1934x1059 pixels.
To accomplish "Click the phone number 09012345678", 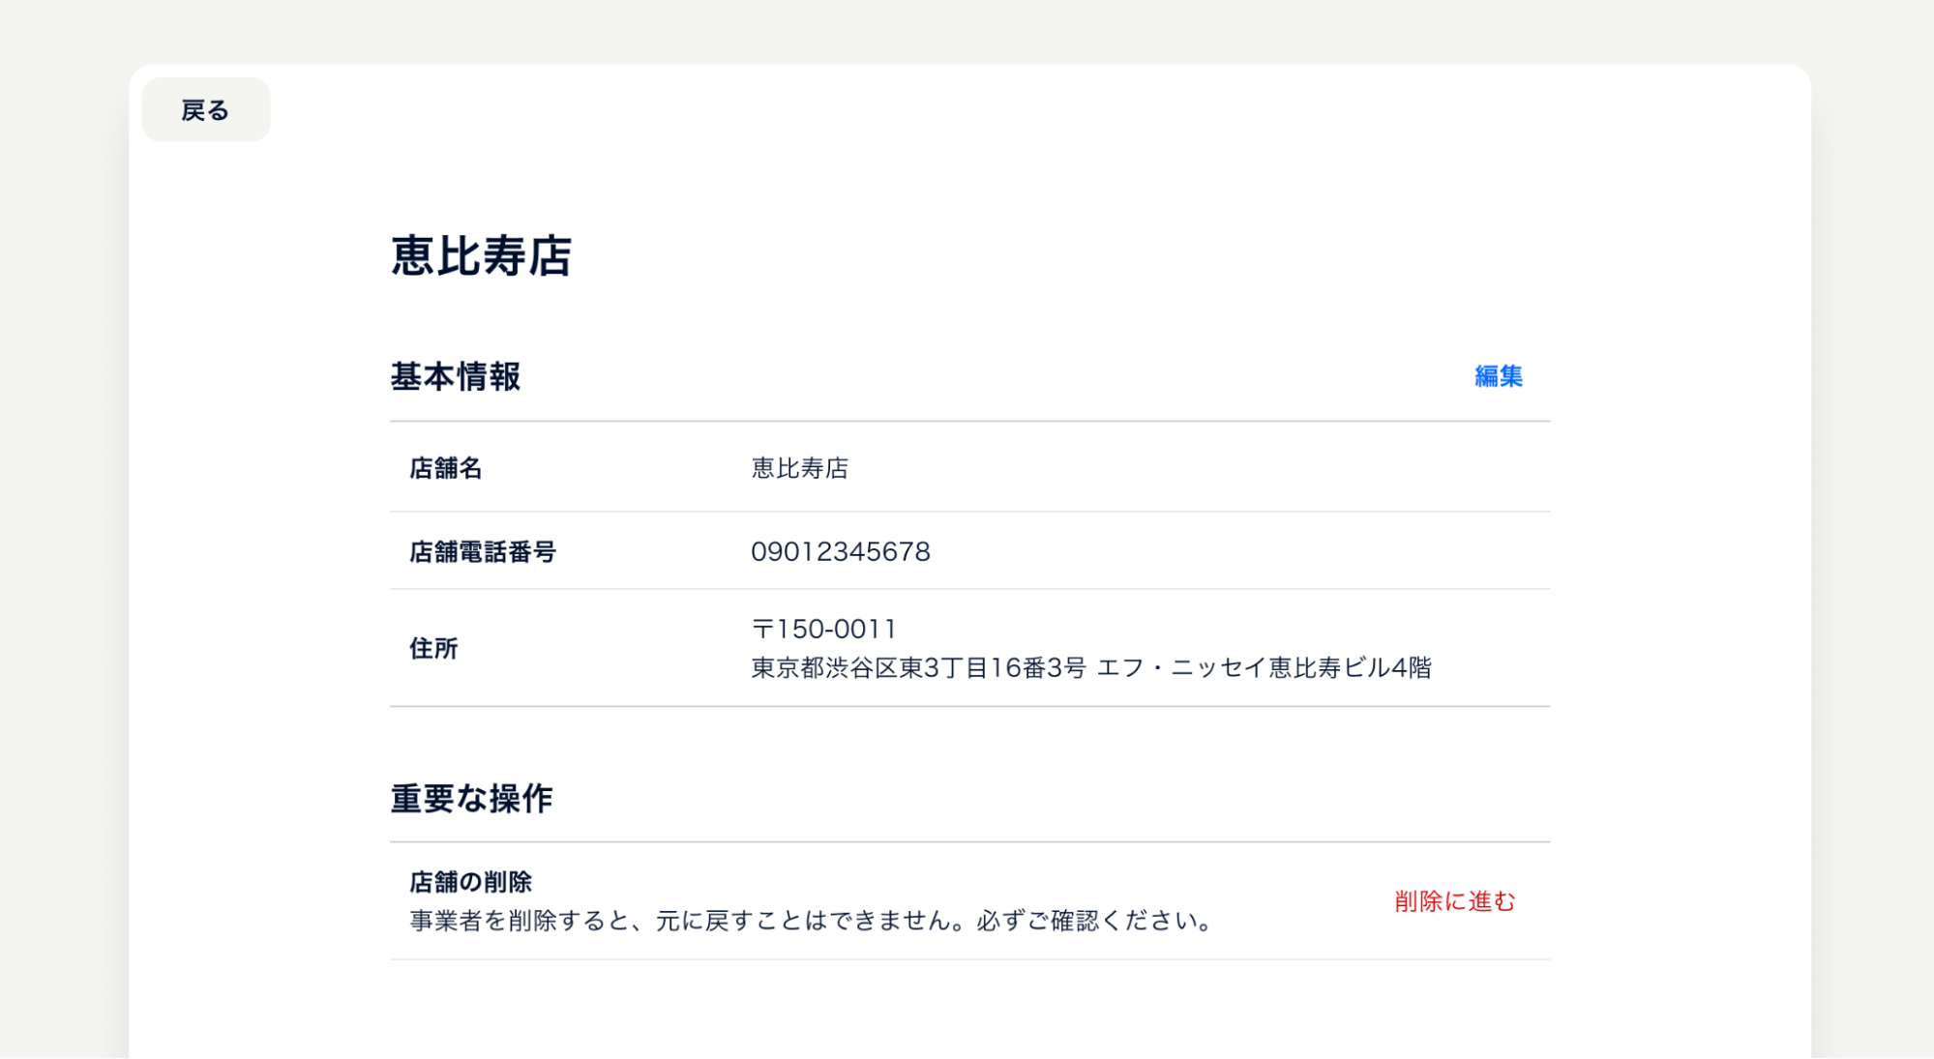I will click(x=840, y=551).
